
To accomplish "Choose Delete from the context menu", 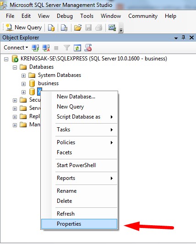I will (79, 201).
